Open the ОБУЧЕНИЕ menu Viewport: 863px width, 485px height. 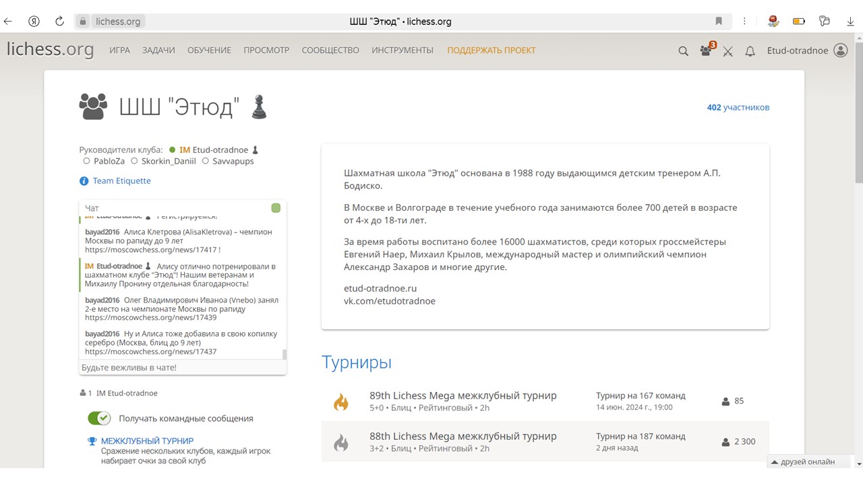(209, 51)
